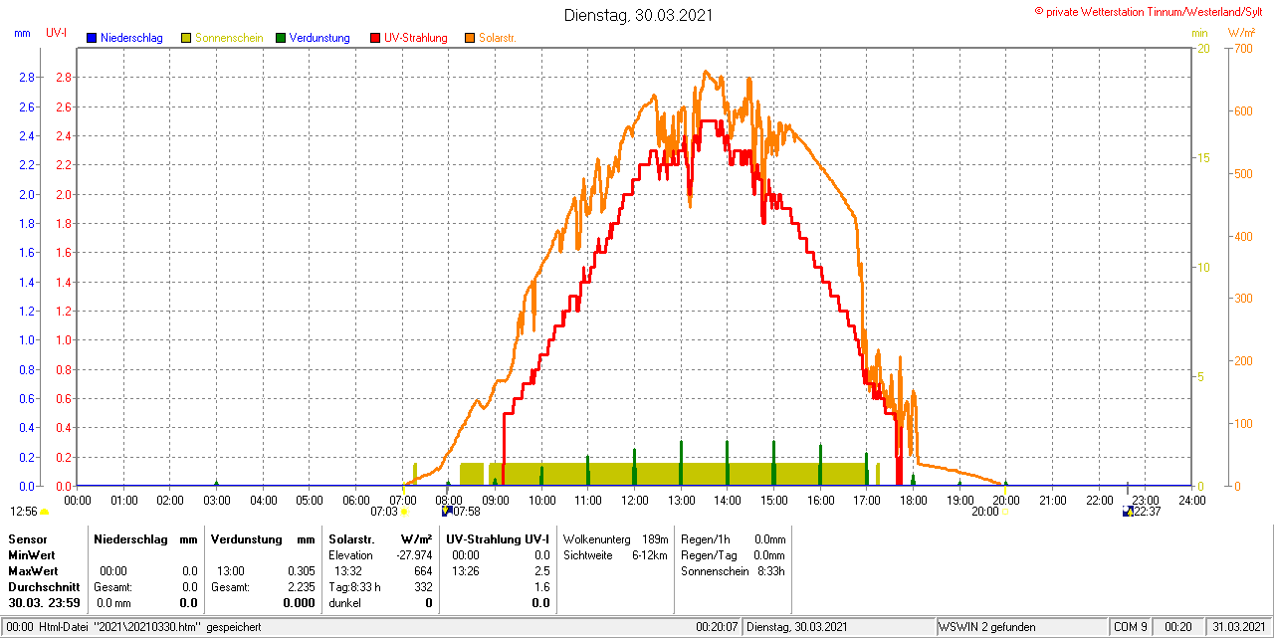1274x638 pixels.
Task: Click the Durchschnitt row label
Action: click(x=44, y=587)
